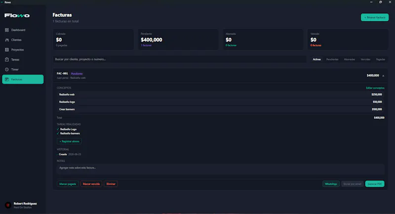
Task: Click the Agregar nota text field
Action: tap(220, 169)
